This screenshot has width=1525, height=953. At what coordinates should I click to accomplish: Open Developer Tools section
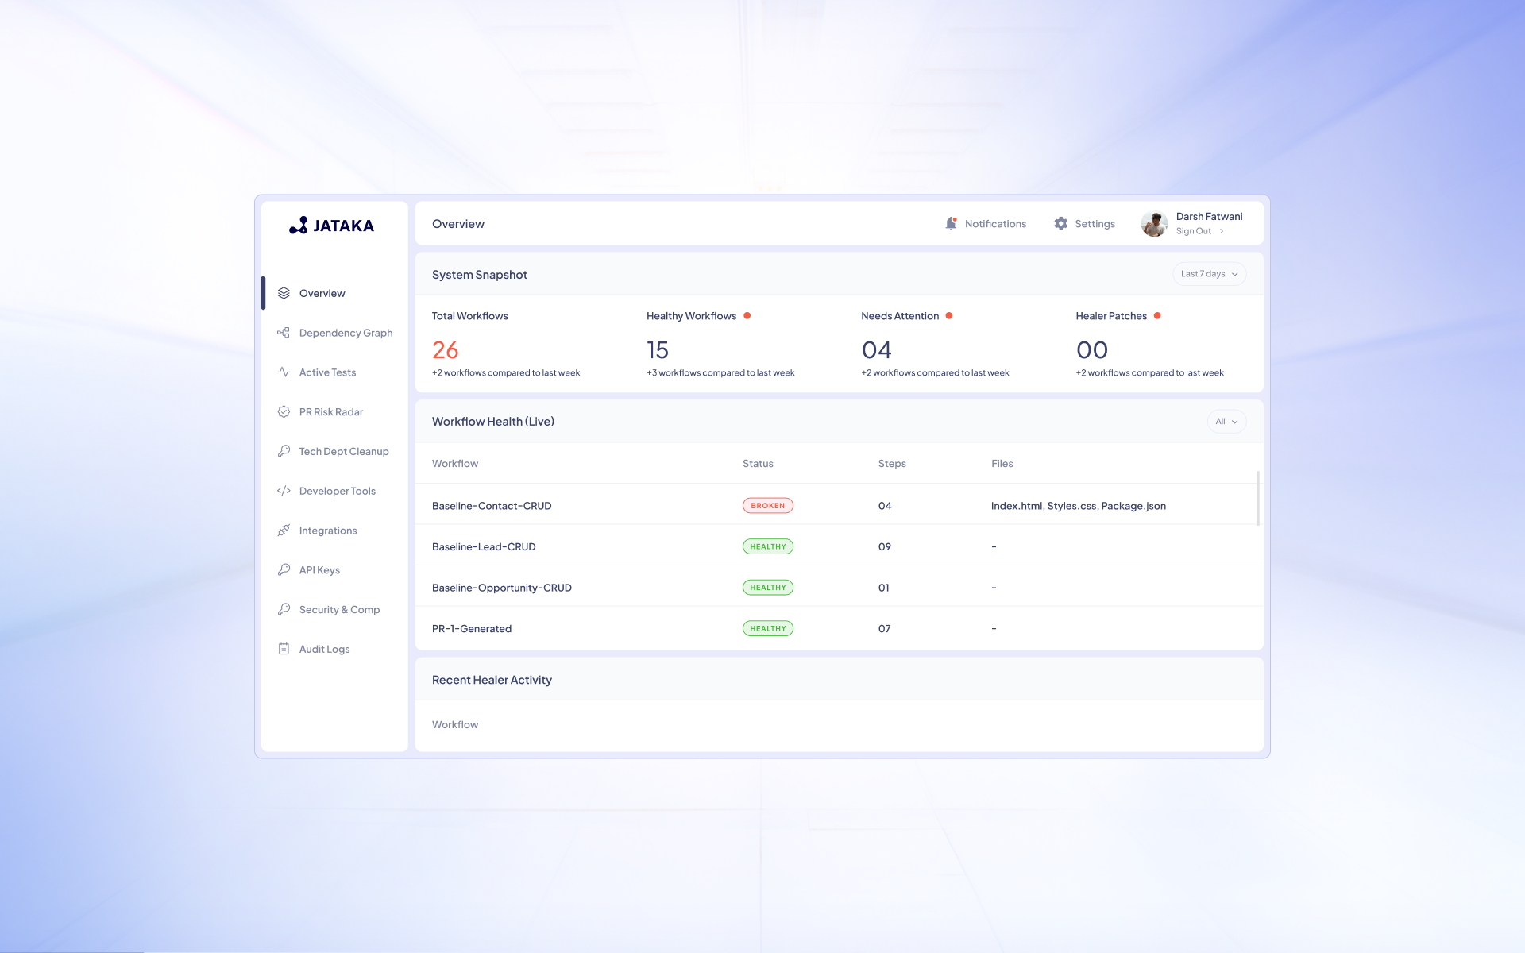click(338, 491)
